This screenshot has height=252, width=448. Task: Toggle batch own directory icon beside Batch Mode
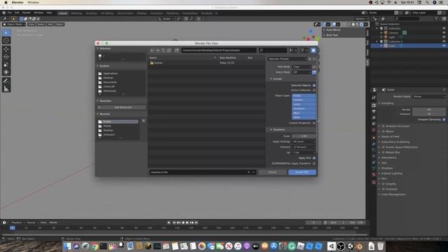314,72
